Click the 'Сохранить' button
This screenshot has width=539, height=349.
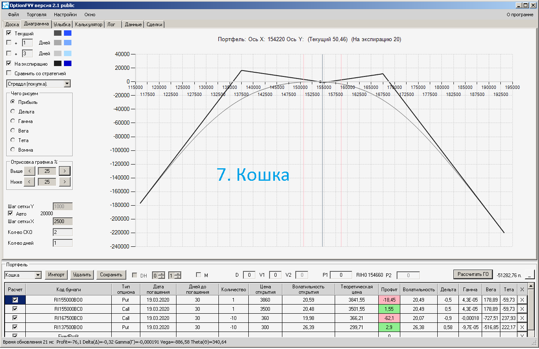(x=111, y=275)
